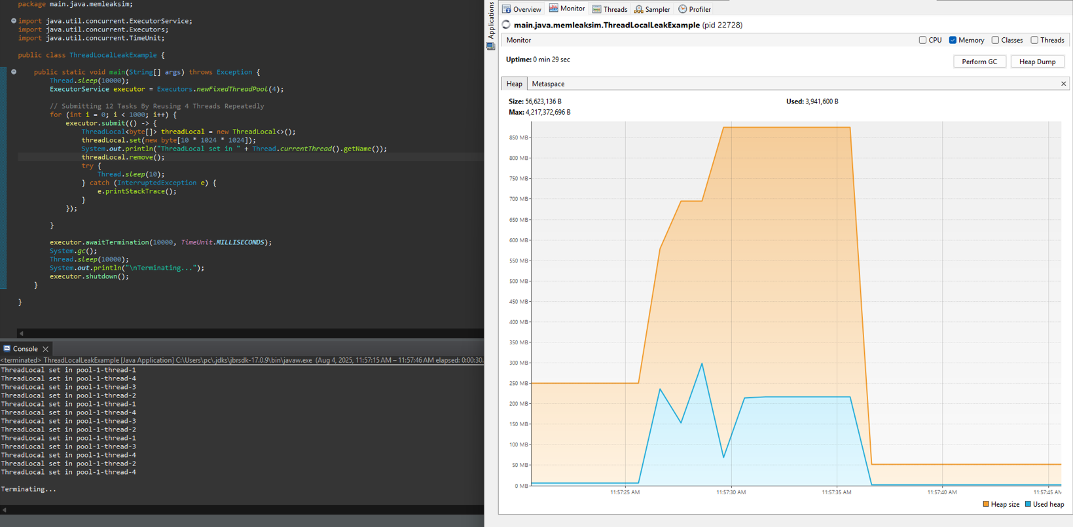This screenshot has width=1073, height=527.
Task: Click the Heap Dump button
Action: tap(1037, 62)
